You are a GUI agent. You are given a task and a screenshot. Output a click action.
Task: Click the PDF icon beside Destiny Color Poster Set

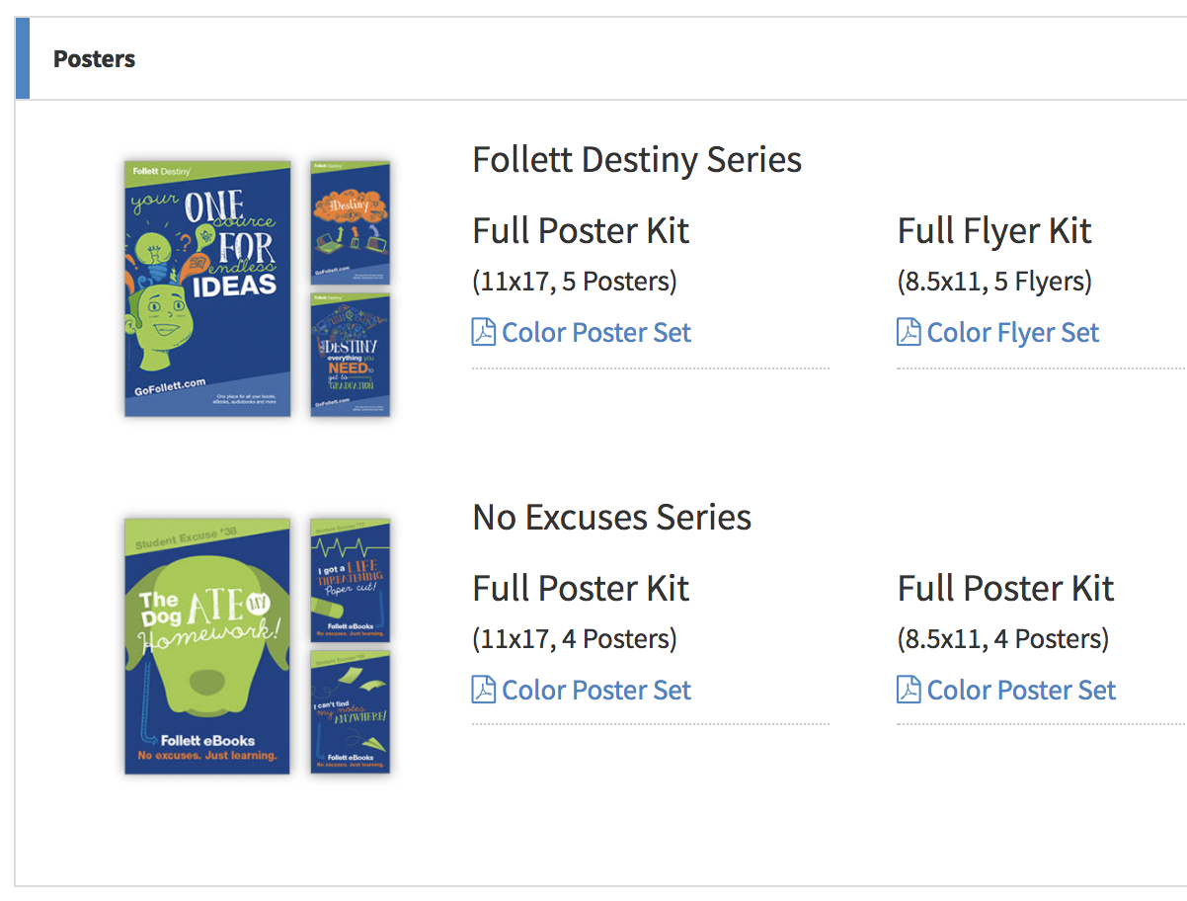[482, 332]
